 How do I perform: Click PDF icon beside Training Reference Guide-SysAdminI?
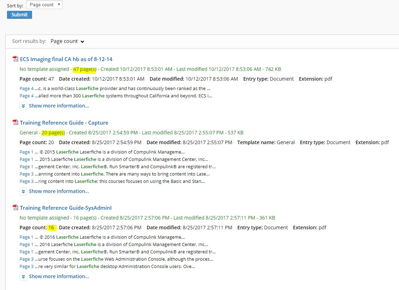[15, 208]
